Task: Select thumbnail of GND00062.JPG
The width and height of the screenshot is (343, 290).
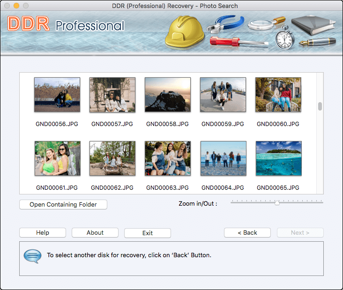Action: [112, 158]
